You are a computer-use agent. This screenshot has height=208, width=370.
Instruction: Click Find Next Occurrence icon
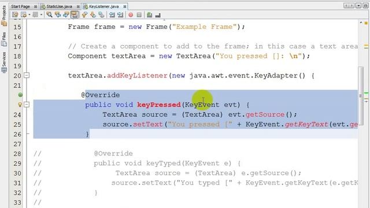click(66, 14)
